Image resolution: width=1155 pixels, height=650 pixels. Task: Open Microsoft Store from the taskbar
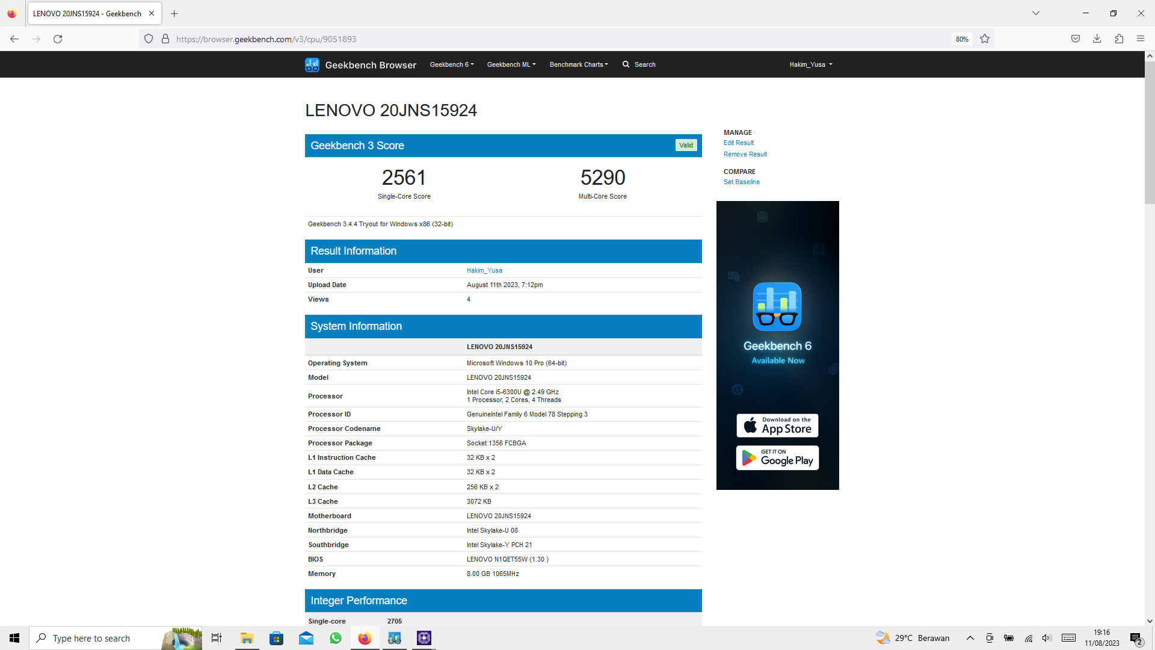[276, 638]
